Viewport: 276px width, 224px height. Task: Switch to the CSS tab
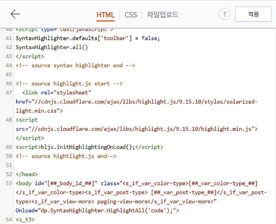(131, 15)
